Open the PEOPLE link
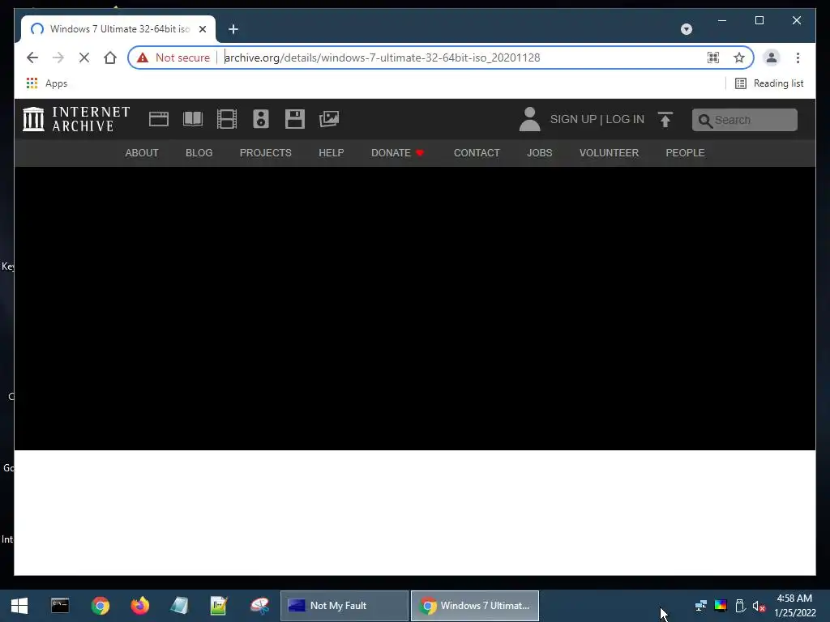830x622 pixels. (x=685, y=153)
